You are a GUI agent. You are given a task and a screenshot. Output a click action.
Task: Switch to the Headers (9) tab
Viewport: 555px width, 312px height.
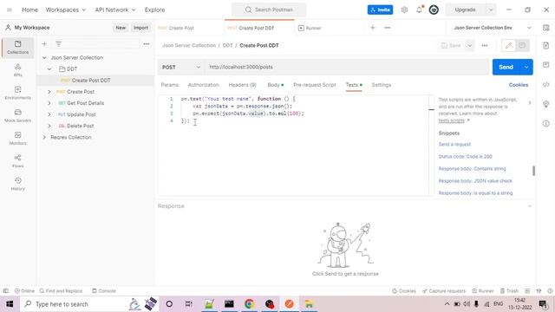243,85
